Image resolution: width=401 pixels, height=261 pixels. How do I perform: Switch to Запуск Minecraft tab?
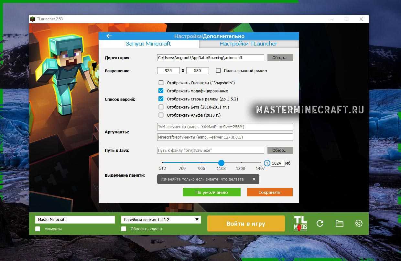pos(148,44)
